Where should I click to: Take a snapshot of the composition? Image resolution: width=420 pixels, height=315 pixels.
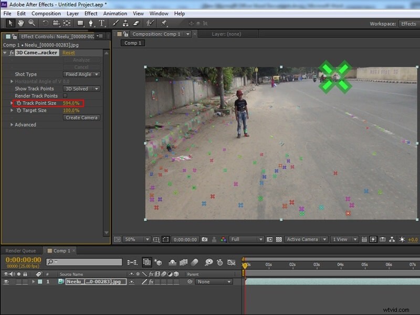tap(204, 240)
